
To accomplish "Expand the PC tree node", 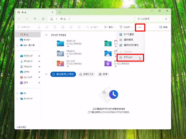I will pos(17,93).
